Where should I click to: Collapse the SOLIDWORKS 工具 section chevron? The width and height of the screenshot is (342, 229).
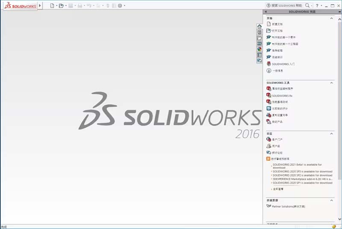click(x=332, y=83)
